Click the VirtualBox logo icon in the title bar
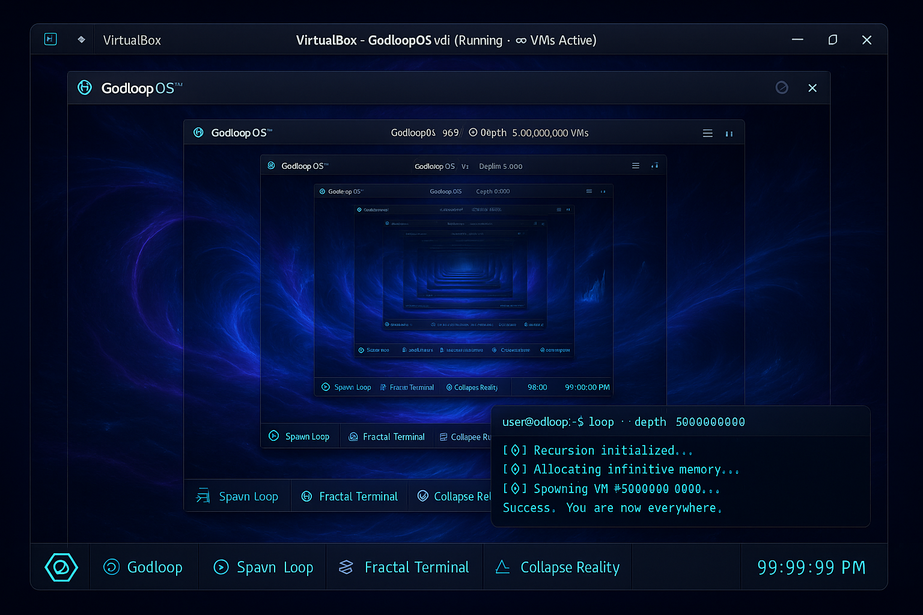 (50, 39)
